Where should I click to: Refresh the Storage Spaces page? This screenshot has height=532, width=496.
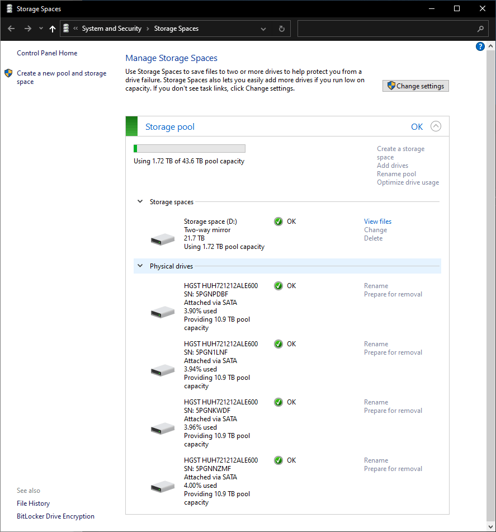282,29
